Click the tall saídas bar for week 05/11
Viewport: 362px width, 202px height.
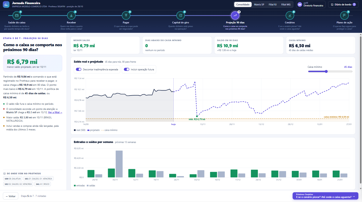[x=119, y=164]
